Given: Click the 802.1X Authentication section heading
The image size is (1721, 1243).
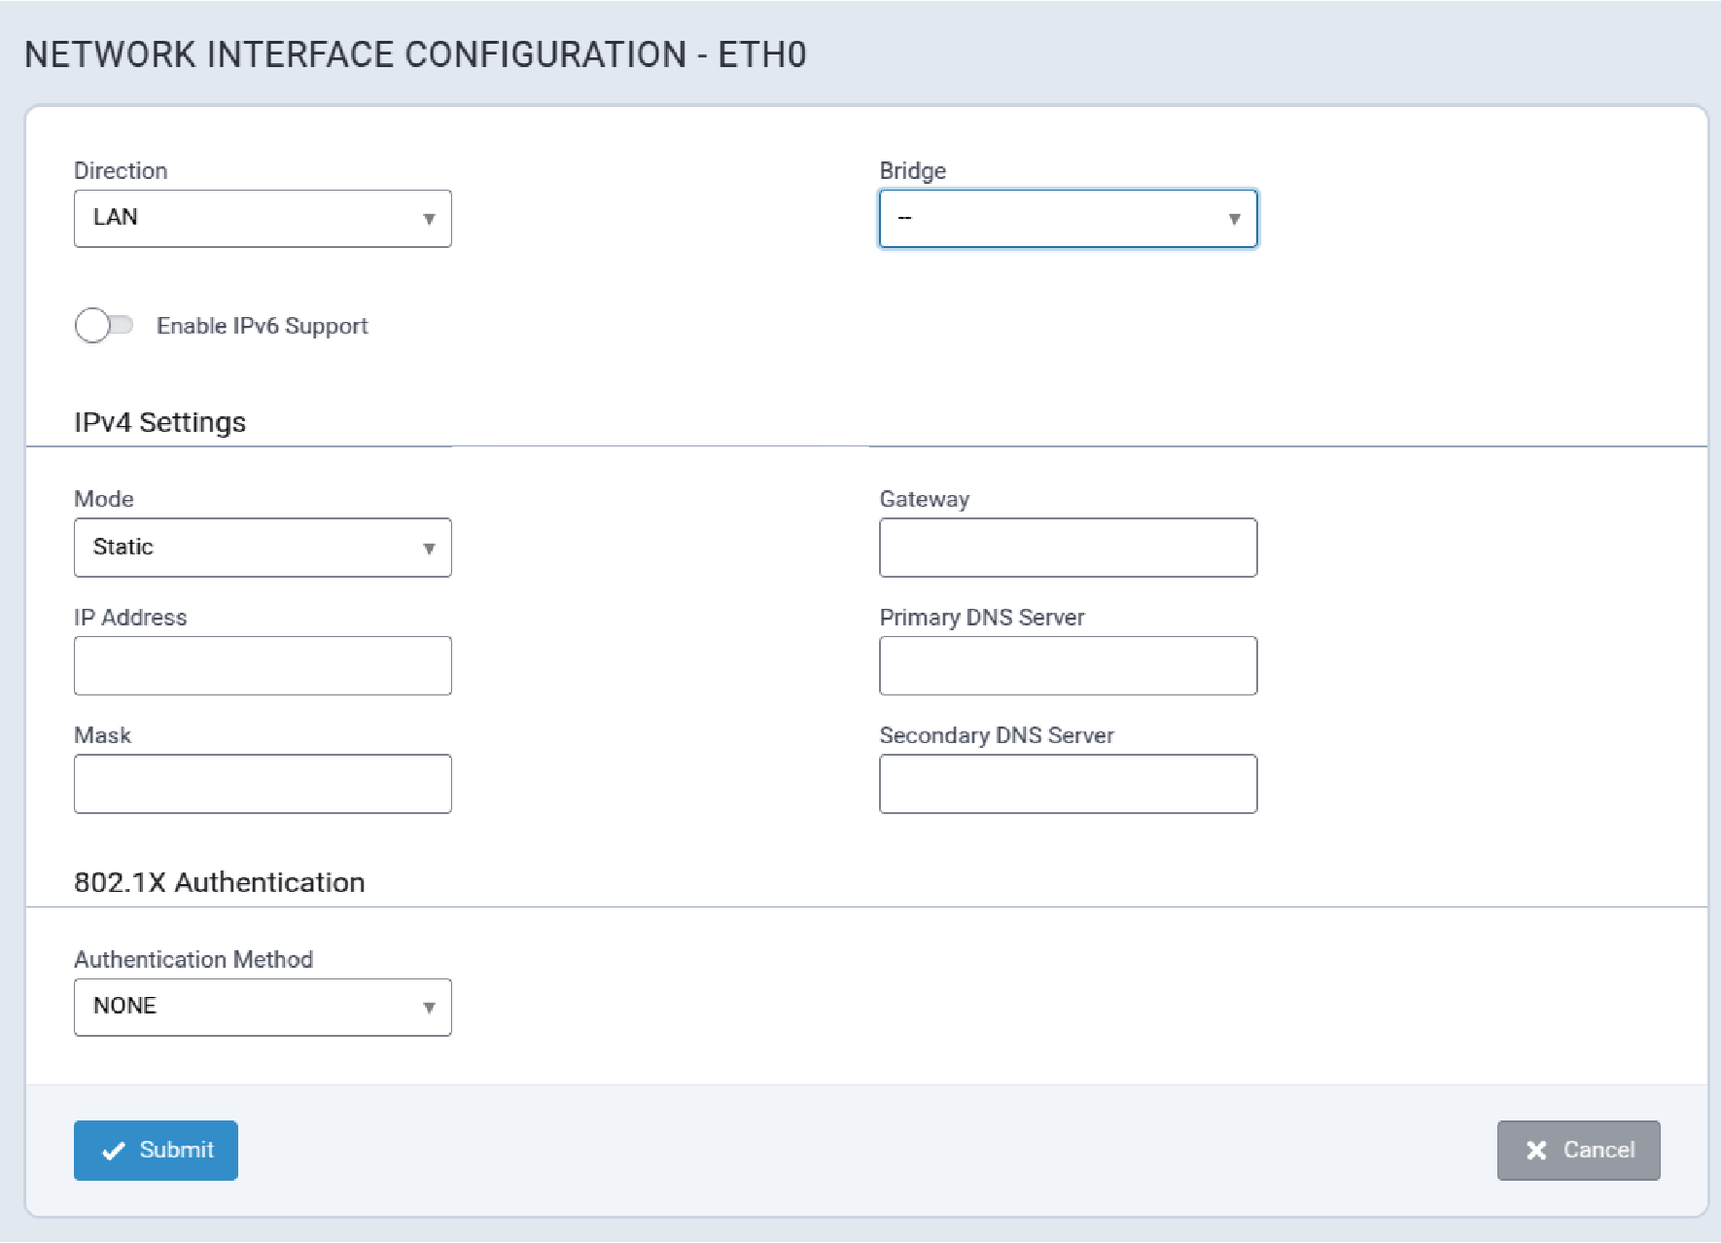Looking at the screenshot, I should (x=220, y=882).
